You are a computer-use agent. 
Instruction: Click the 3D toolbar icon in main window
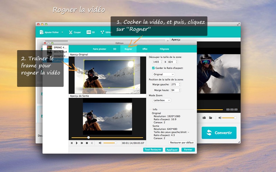pos(89,32)
